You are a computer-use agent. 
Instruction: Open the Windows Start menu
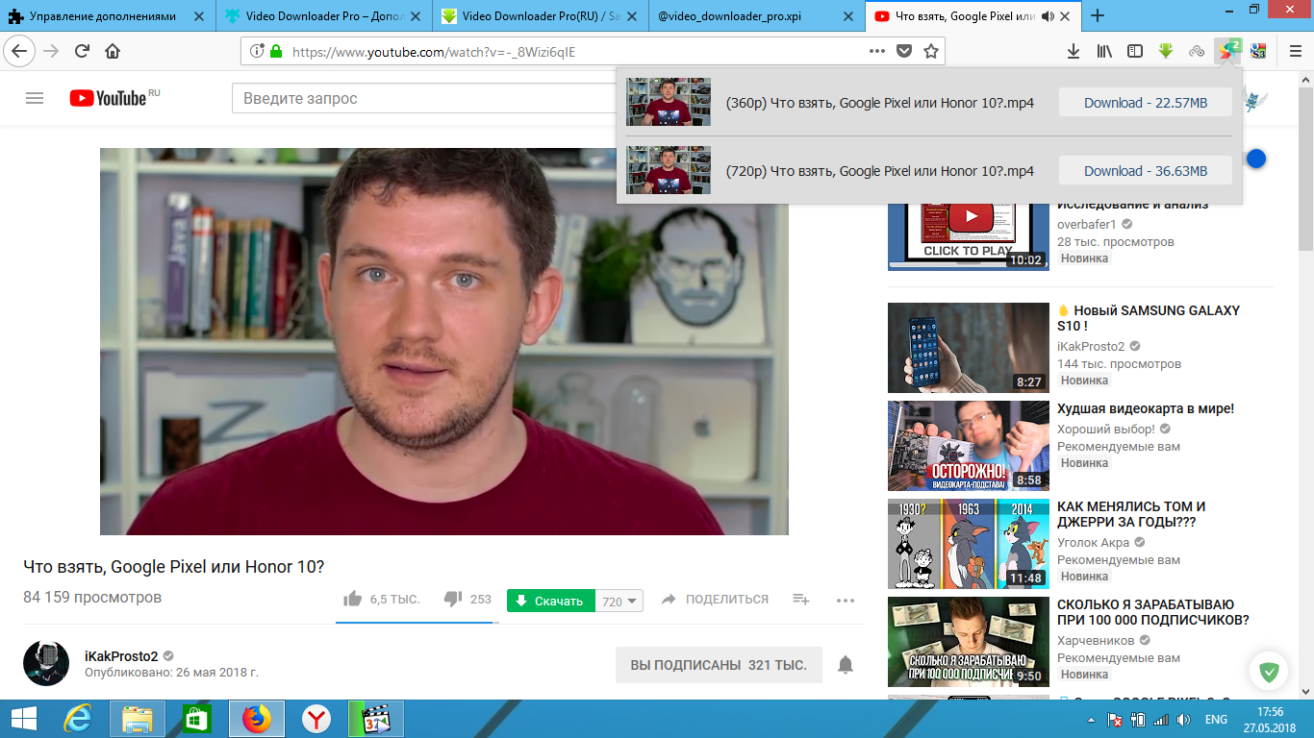pos(23,719)
